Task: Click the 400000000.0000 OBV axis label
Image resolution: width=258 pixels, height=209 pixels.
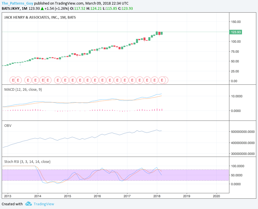Action: click(x=243, y=143)
